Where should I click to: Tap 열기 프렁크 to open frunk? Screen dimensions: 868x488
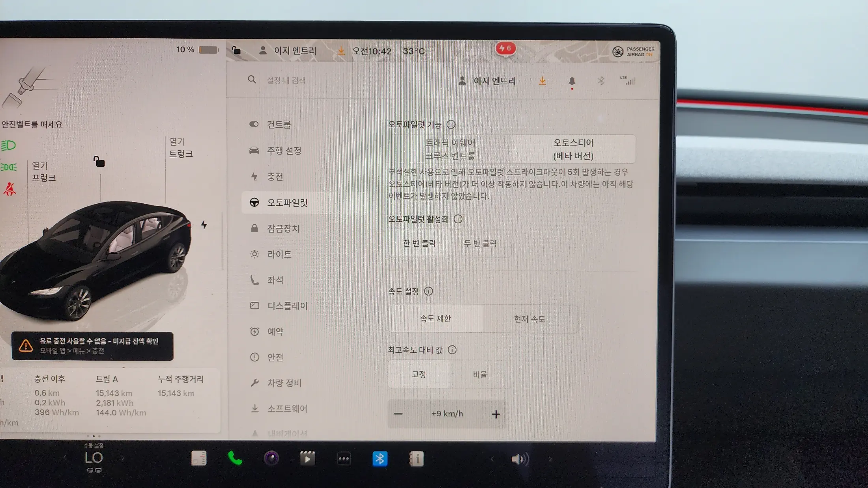click(43, 171)
